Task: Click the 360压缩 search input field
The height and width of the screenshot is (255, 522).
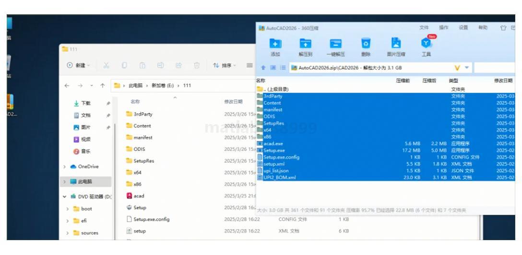Action: point(494,68)
